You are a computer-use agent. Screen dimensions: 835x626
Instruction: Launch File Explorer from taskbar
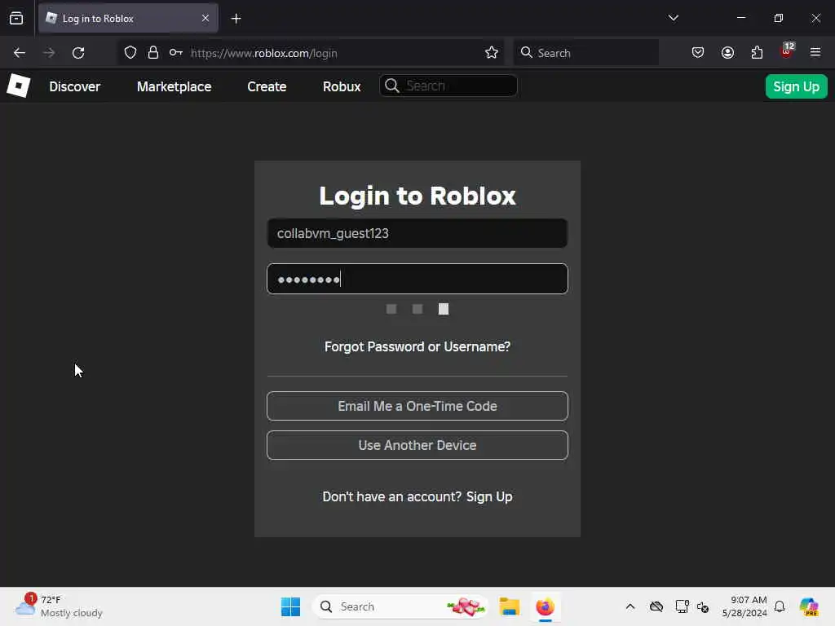[x=509, y=606]
